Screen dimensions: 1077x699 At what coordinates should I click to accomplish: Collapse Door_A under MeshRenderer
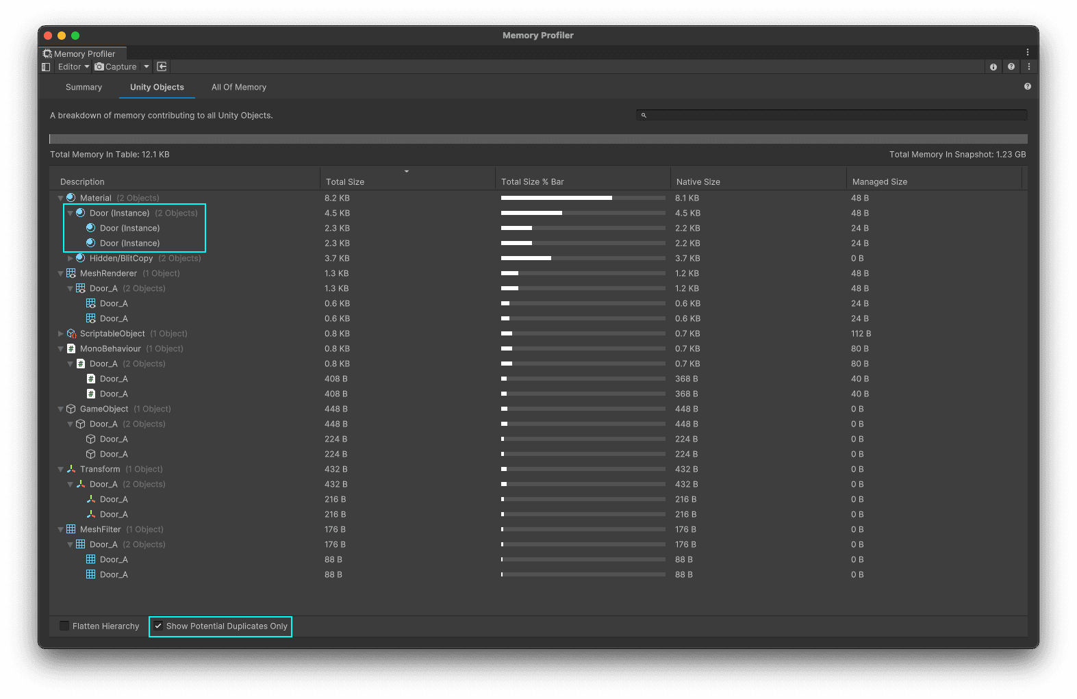[70, 289]
